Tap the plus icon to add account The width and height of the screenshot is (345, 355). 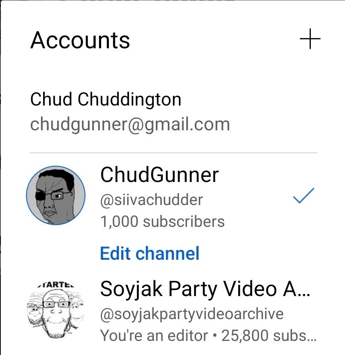pyautogui.click(x=310, y=39)
